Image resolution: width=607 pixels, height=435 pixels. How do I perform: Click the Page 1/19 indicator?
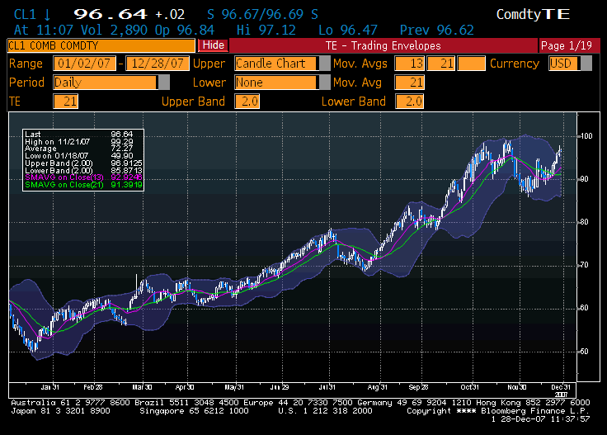pos(564,45)
